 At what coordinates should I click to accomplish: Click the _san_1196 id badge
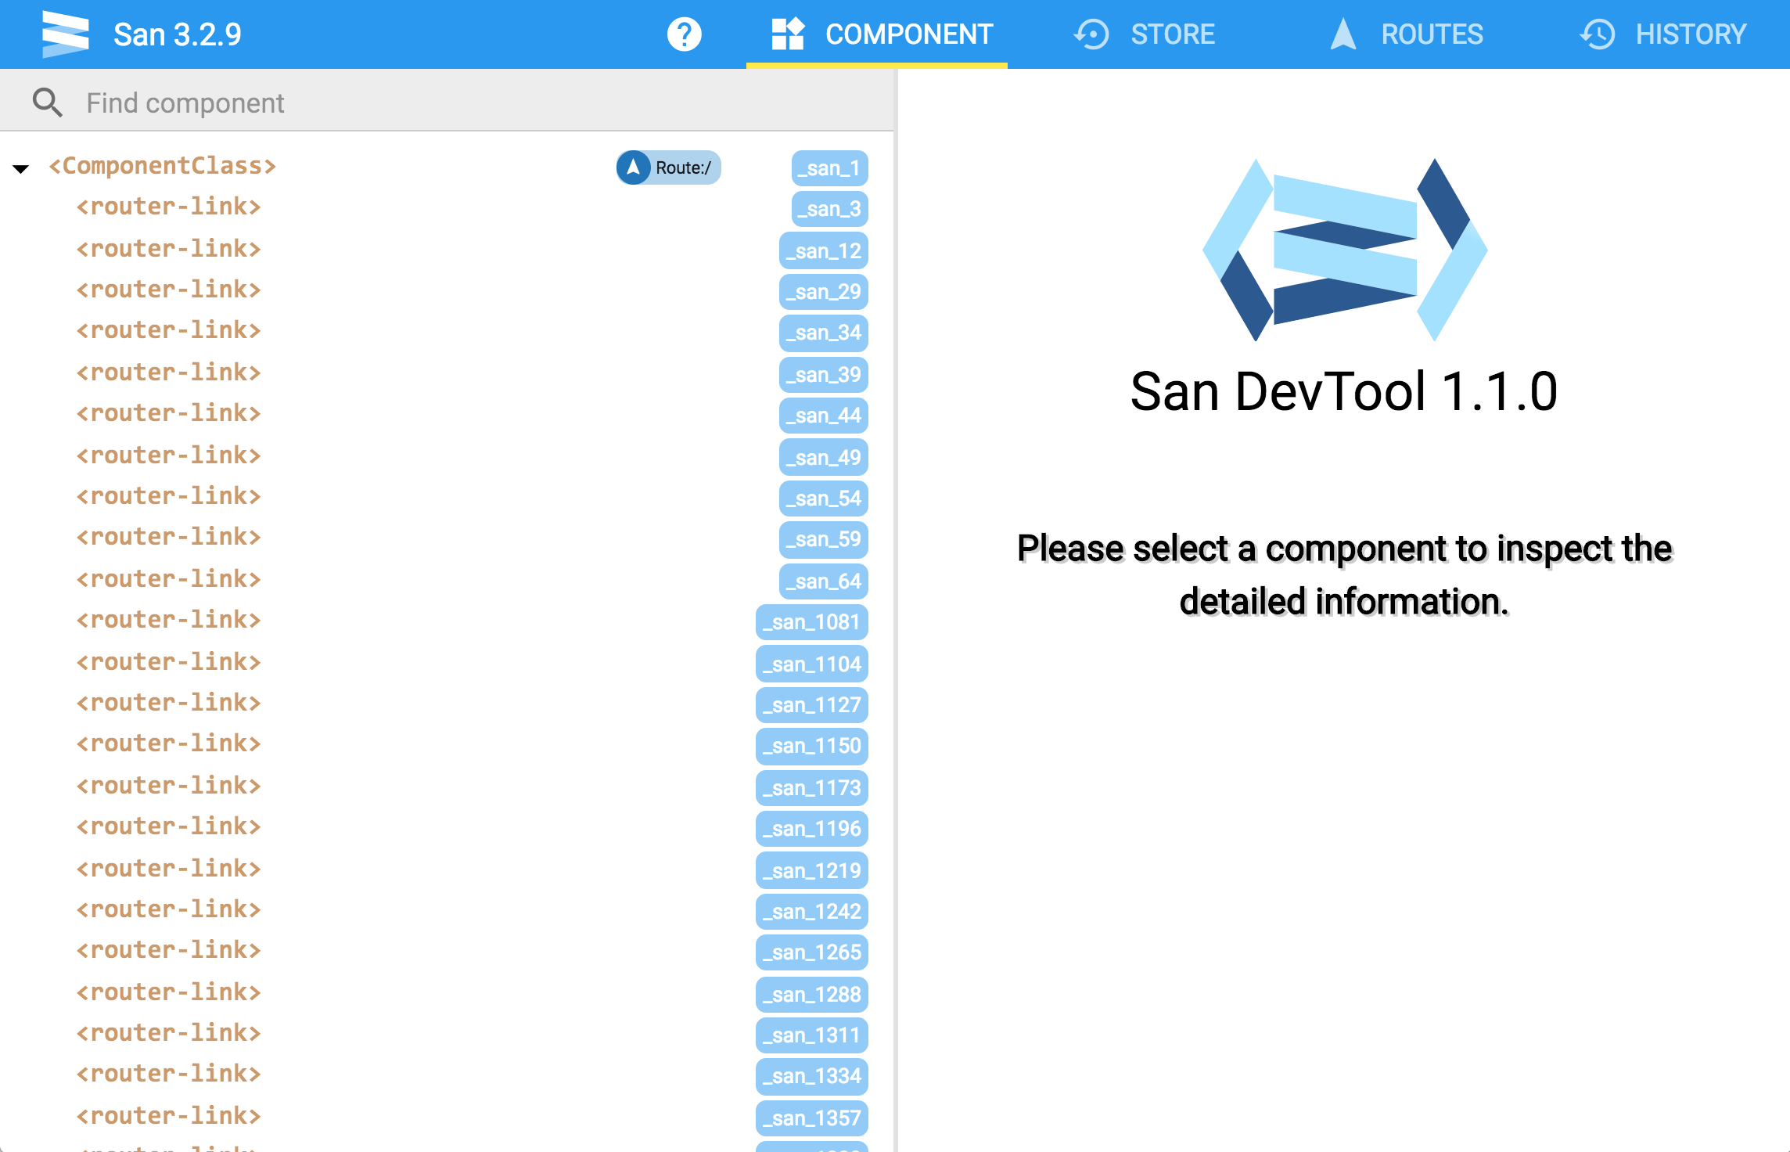tap(812, 829)
